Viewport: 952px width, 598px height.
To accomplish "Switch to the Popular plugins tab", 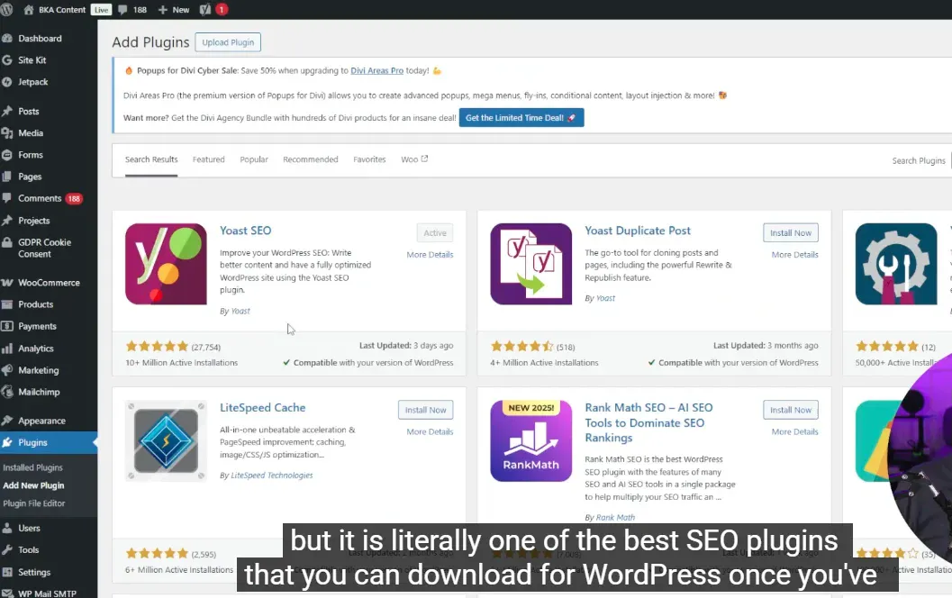I will click(254, 159).
